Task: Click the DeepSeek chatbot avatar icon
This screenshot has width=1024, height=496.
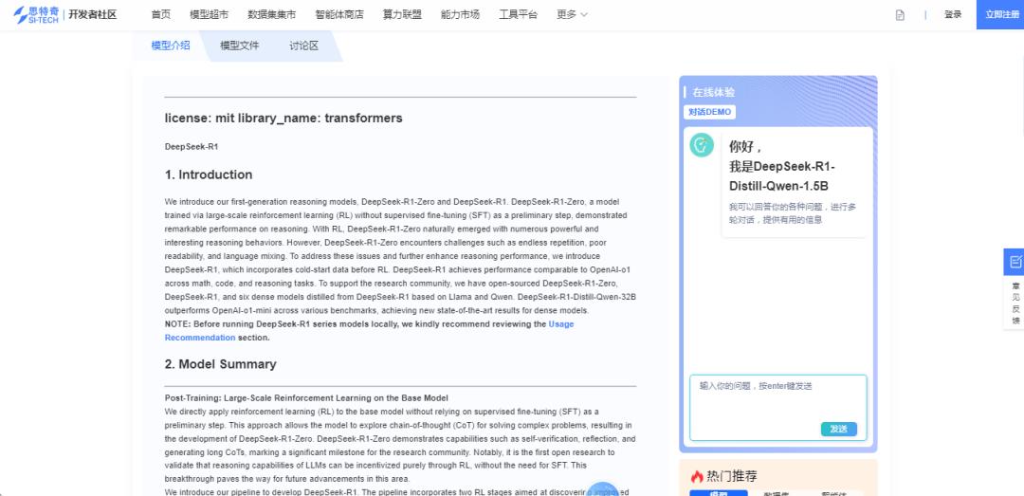Action: [x=702, y=145]
